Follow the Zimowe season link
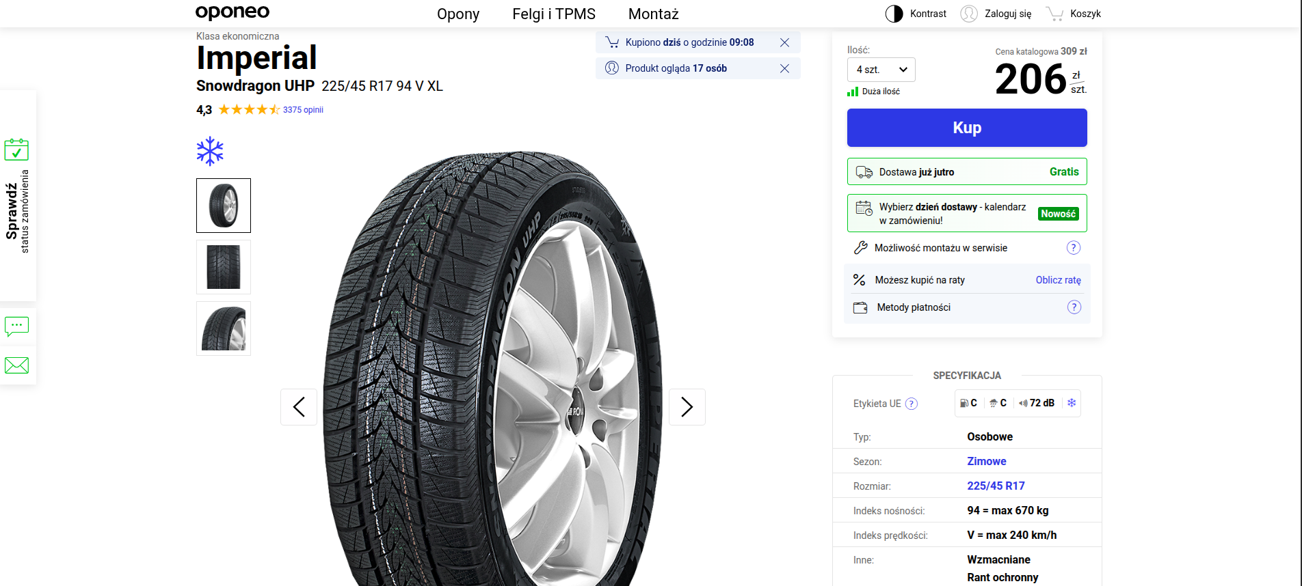 (x=987, y=462)
